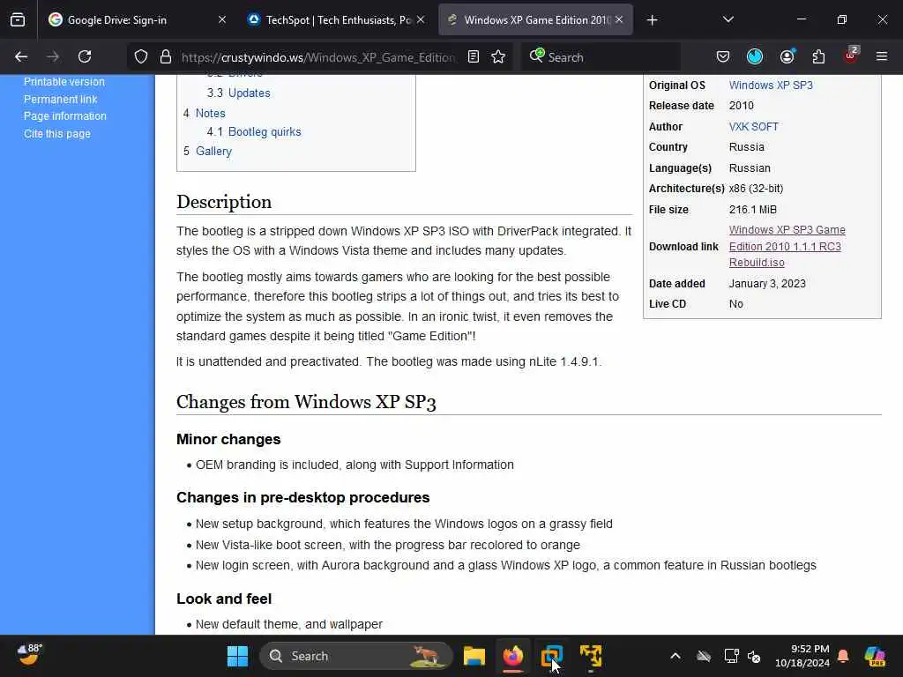Image resolution: width=903 pixels, height=677 pixels.
Task: Bookmark this page with star
Action: coord(498,56)
